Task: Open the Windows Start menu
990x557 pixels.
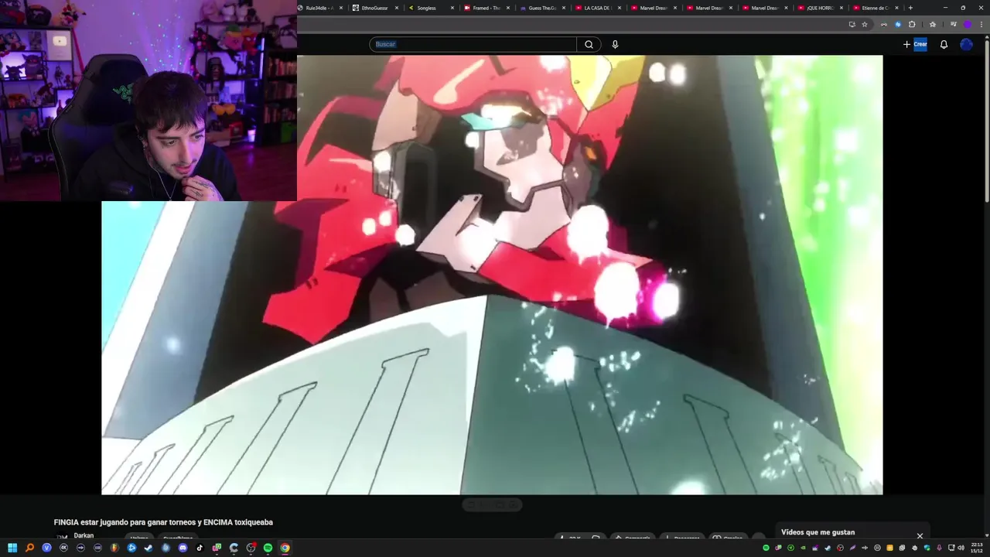Action: [12, 548]
